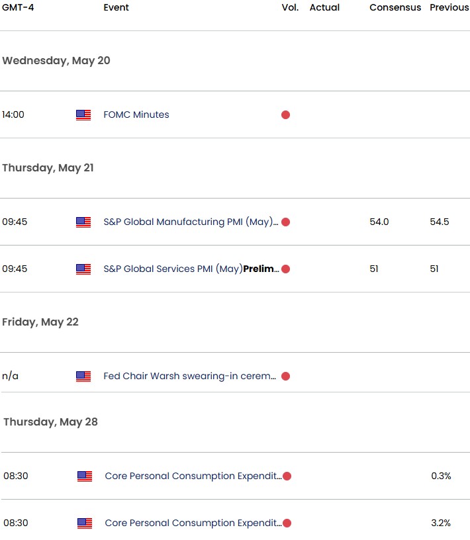Click the red volatility dot for Manufacturing PMI

tap(286, 222)
